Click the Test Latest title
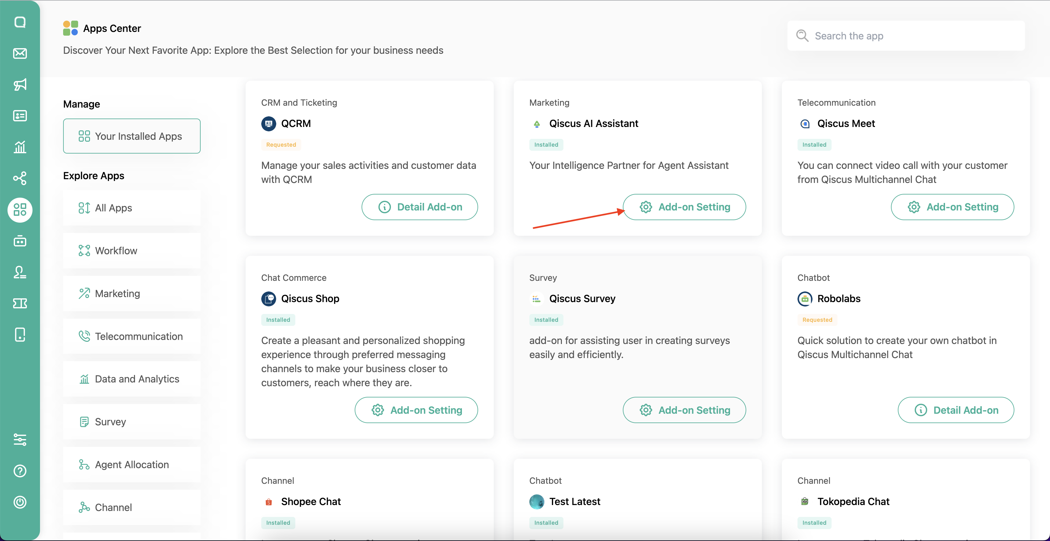The height and width of the screenshot is (541, 1050). 575,502
